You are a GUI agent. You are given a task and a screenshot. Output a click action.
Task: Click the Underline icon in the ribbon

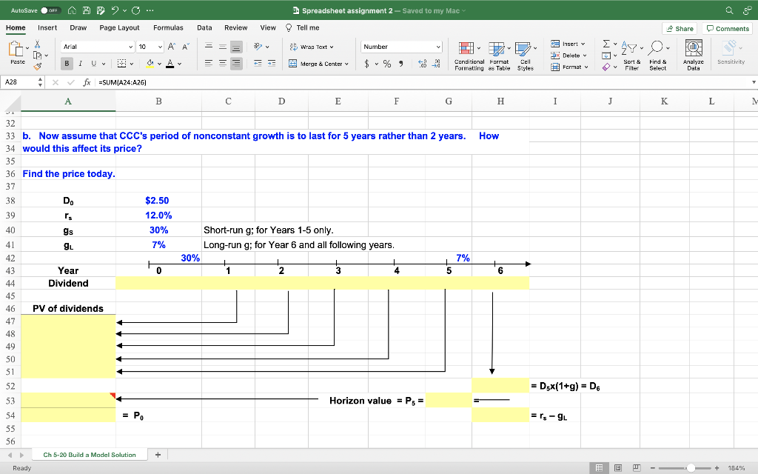(x=93, y=65)
